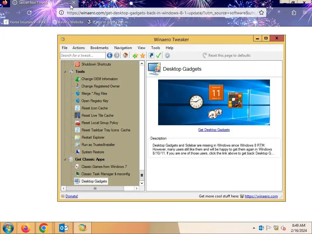The image size is (312, 234).
Task: Click tree scroll up arrow
Action: pyautogui.click(x=142, y=64)
